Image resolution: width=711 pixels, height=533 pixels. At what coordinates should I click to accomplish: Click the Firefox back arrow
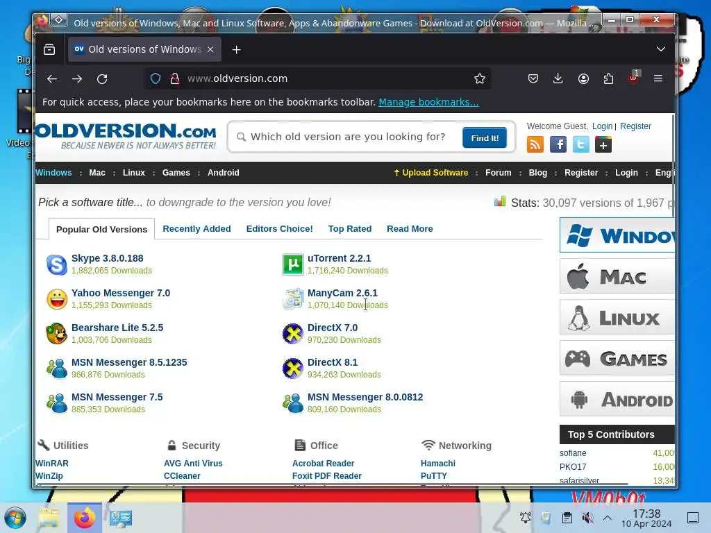(x=52, y=79)
